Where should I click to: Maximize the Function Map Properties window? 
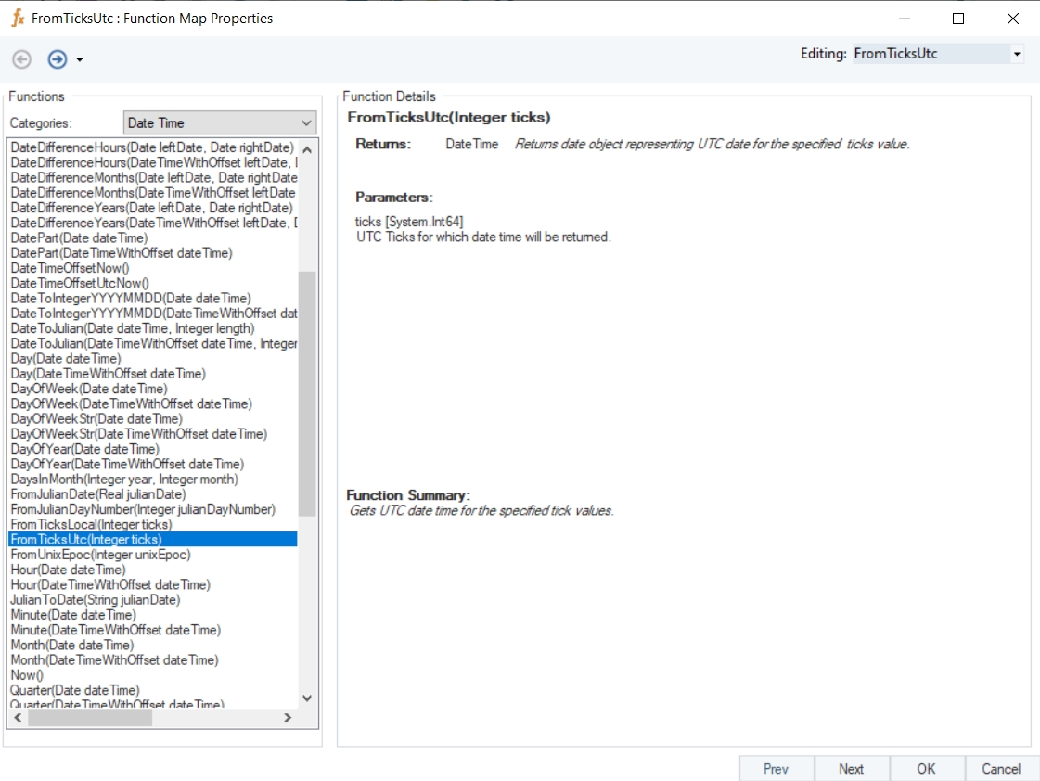(958, 19)
